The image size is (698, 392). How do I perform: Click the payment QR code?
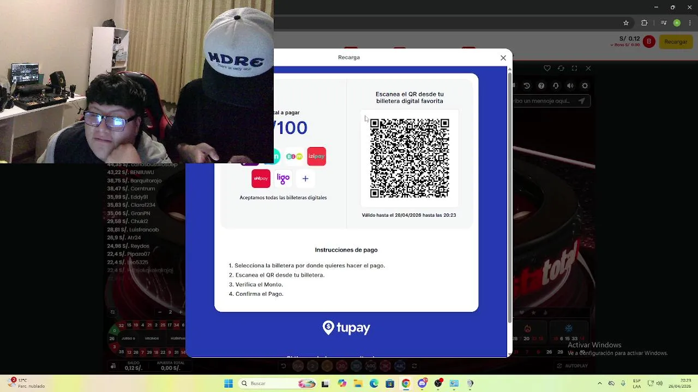[x=410, y=158]
